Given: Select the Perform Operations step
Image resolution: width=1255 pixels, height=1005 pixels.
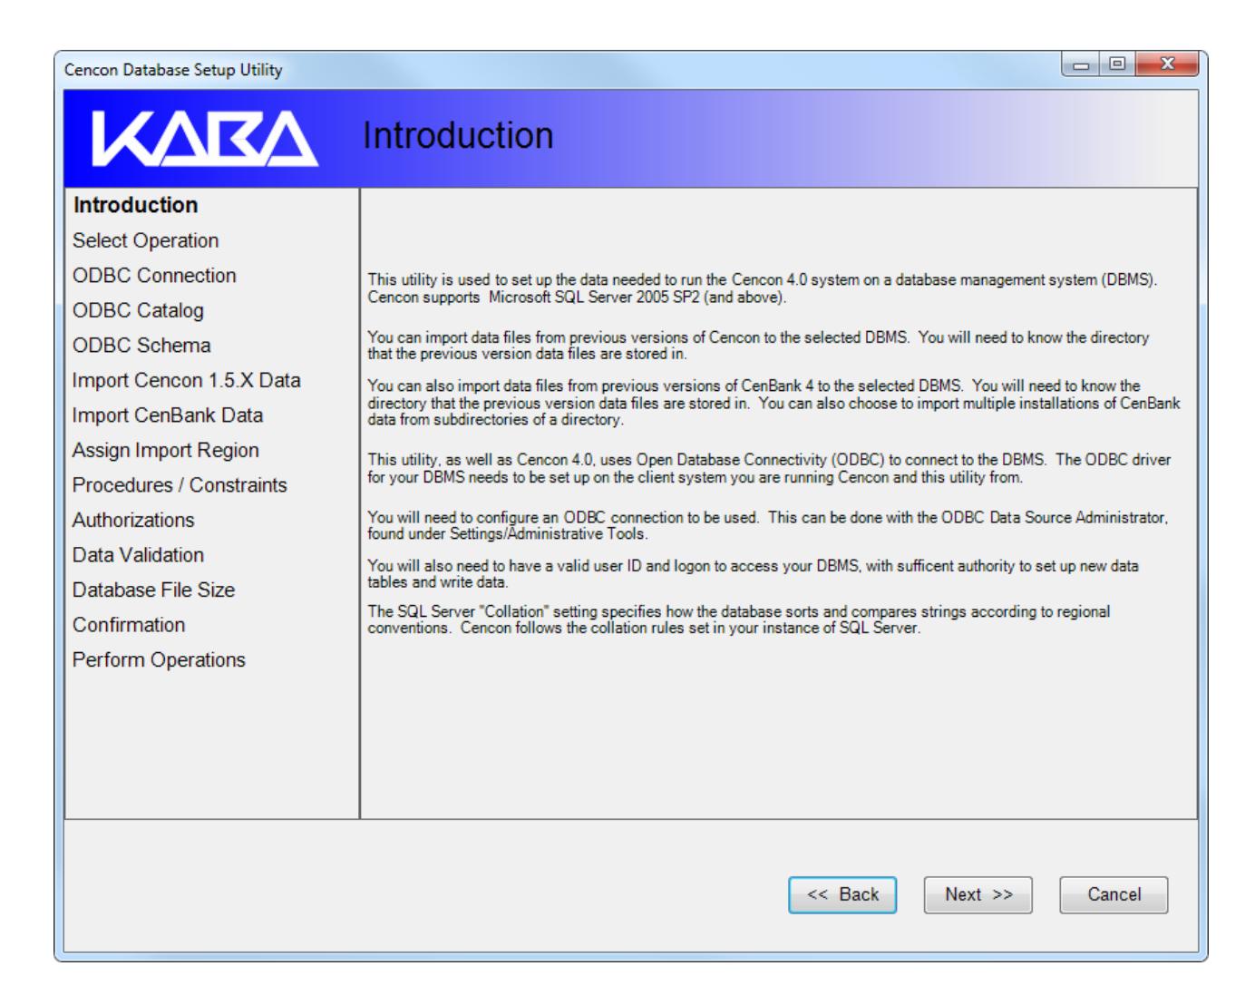Looking at the screenshot, I should point(159,659).
